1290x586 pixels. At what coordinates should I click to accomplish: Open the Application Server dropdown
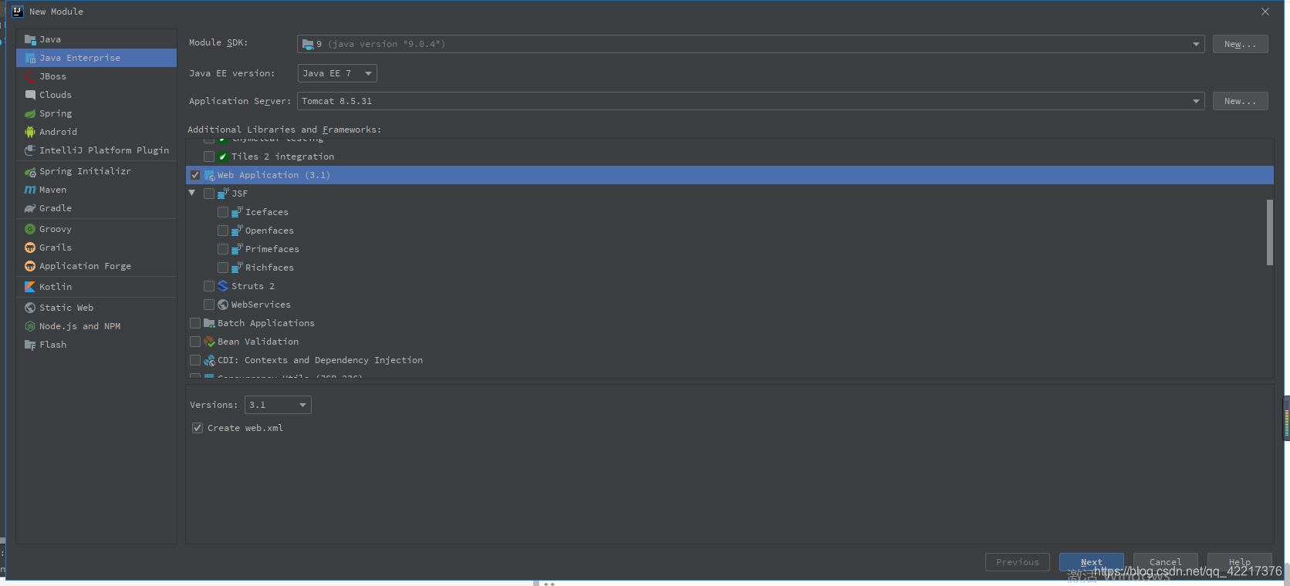[x=751, y=101]
